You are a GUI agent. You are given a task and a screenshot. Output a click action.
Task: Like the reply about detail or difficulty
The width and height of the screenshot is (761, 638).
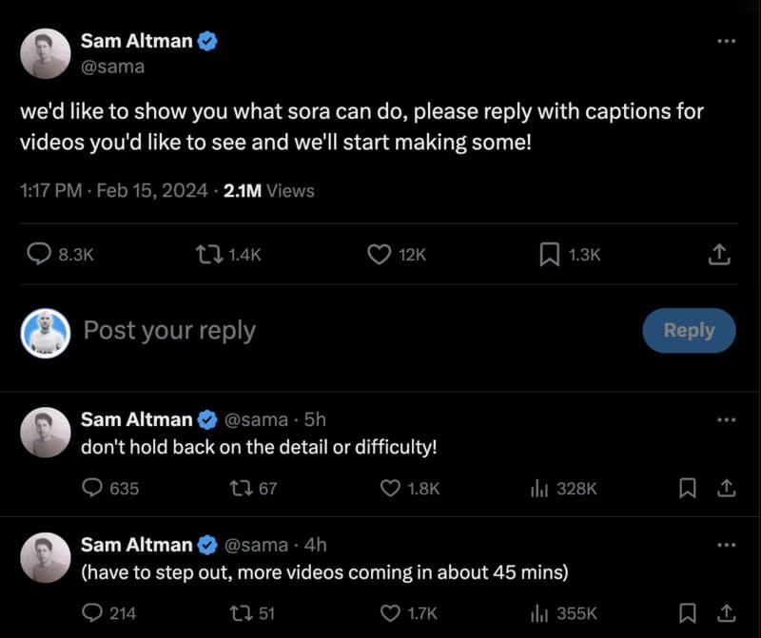[390, 488]
